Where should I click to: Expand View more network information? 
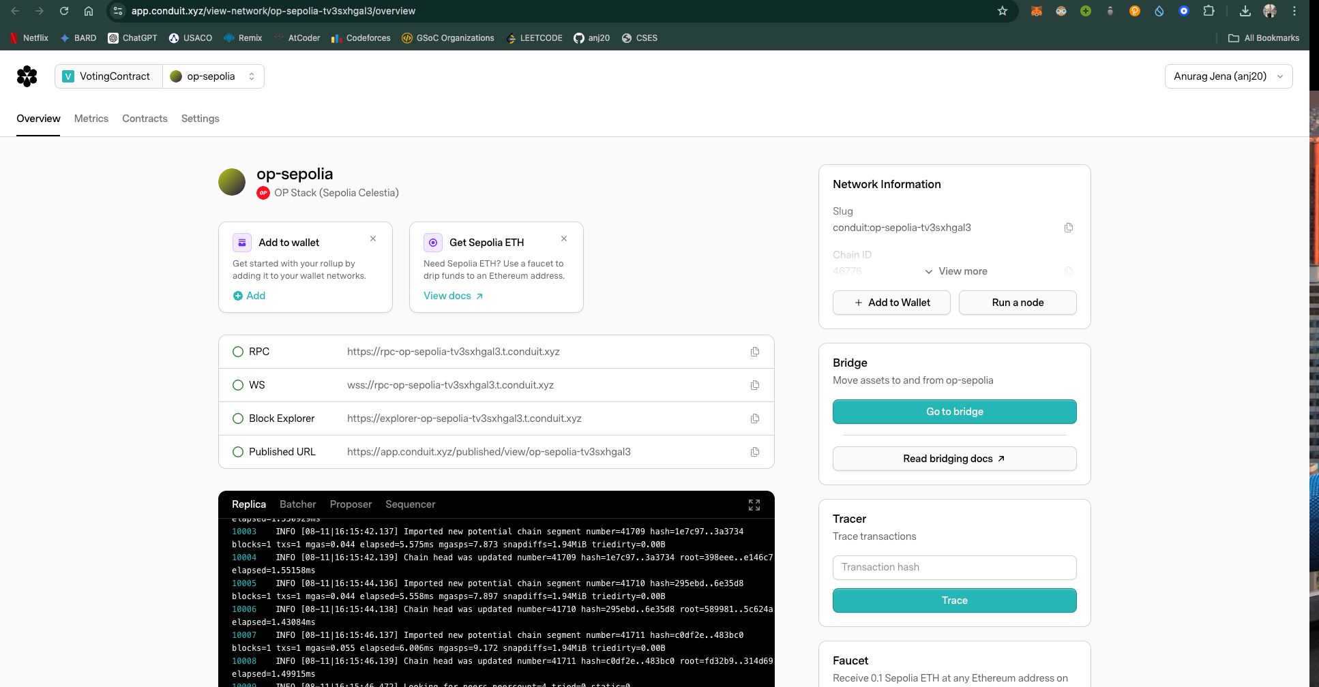pos(955,271)
